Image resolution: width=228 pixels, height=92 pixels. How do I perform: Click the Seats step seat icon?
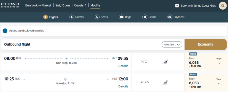click(x=97, y=17)
